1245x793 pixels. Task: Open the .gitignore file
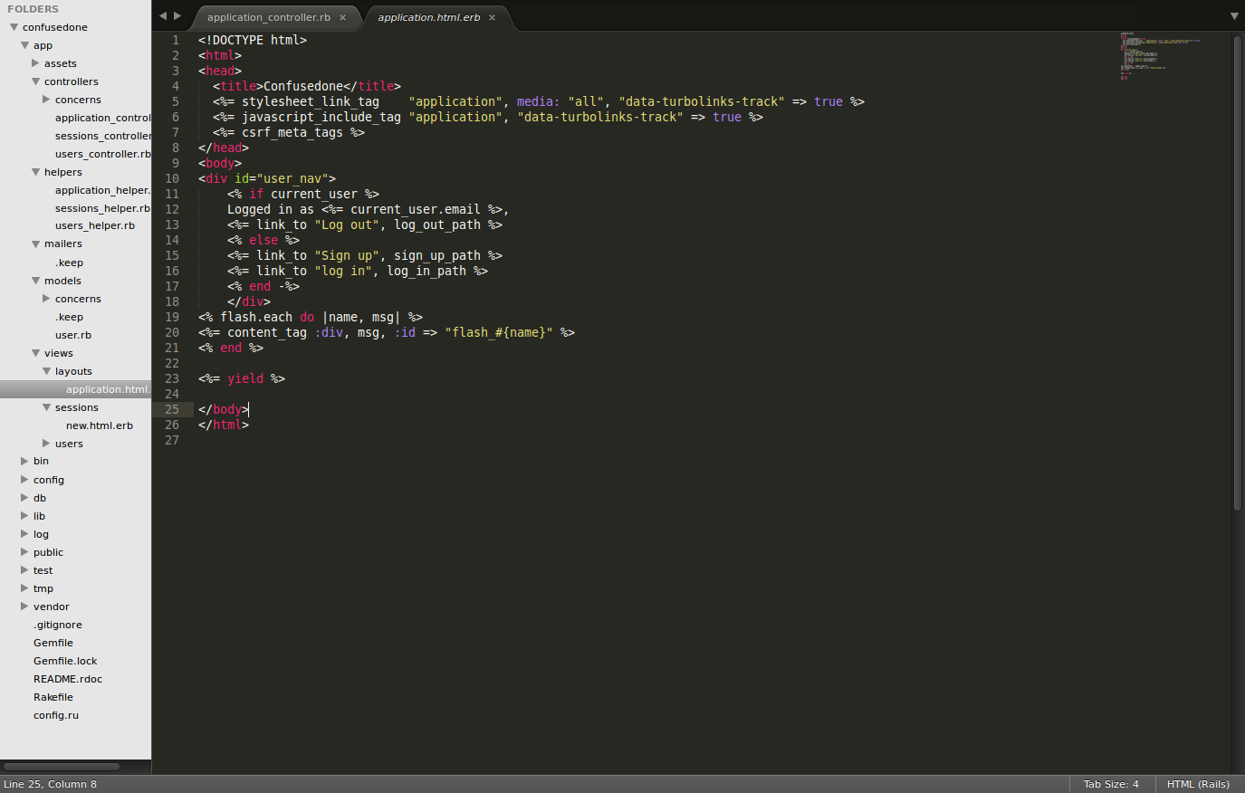click(x=58, y=625)
